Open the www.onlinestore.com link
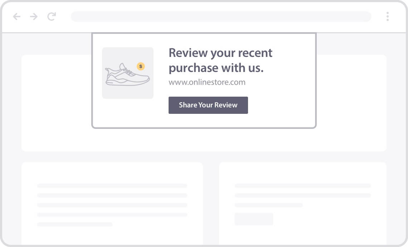 (207, 82)
